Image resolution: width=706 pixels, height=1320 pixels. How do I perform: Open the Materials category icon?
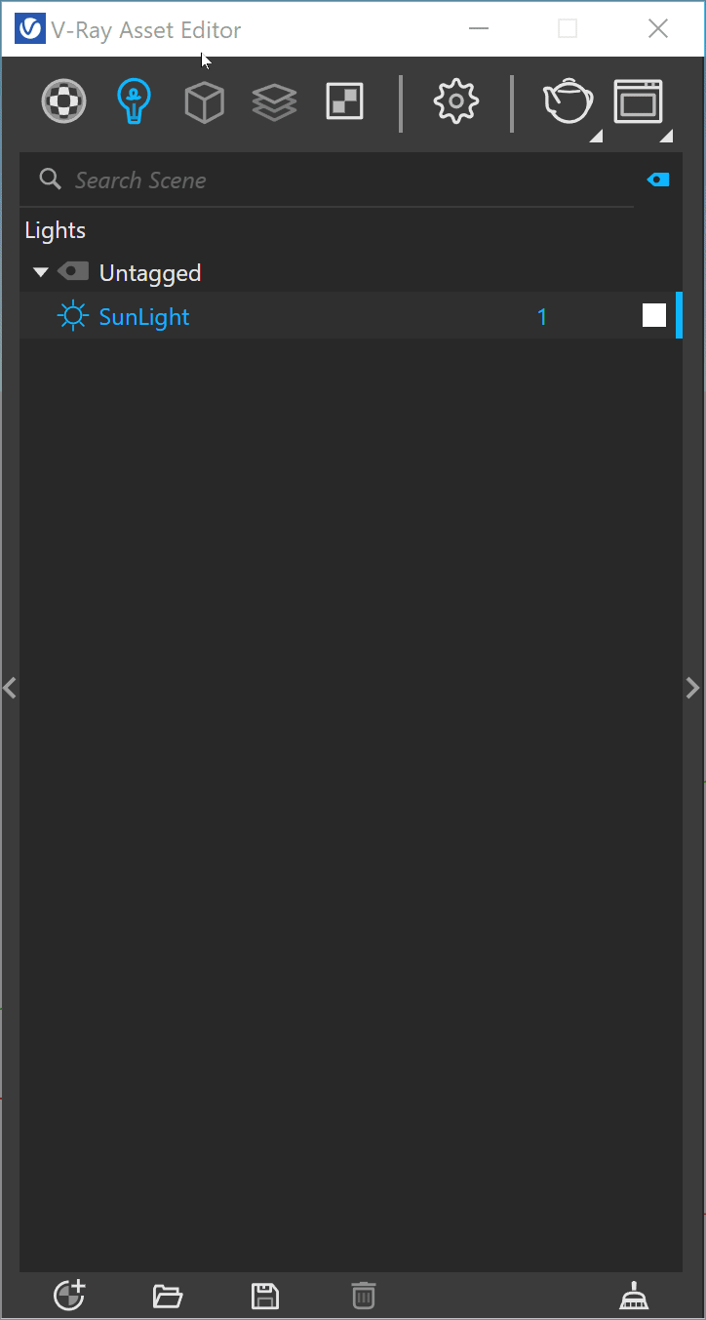pos(63,101)
